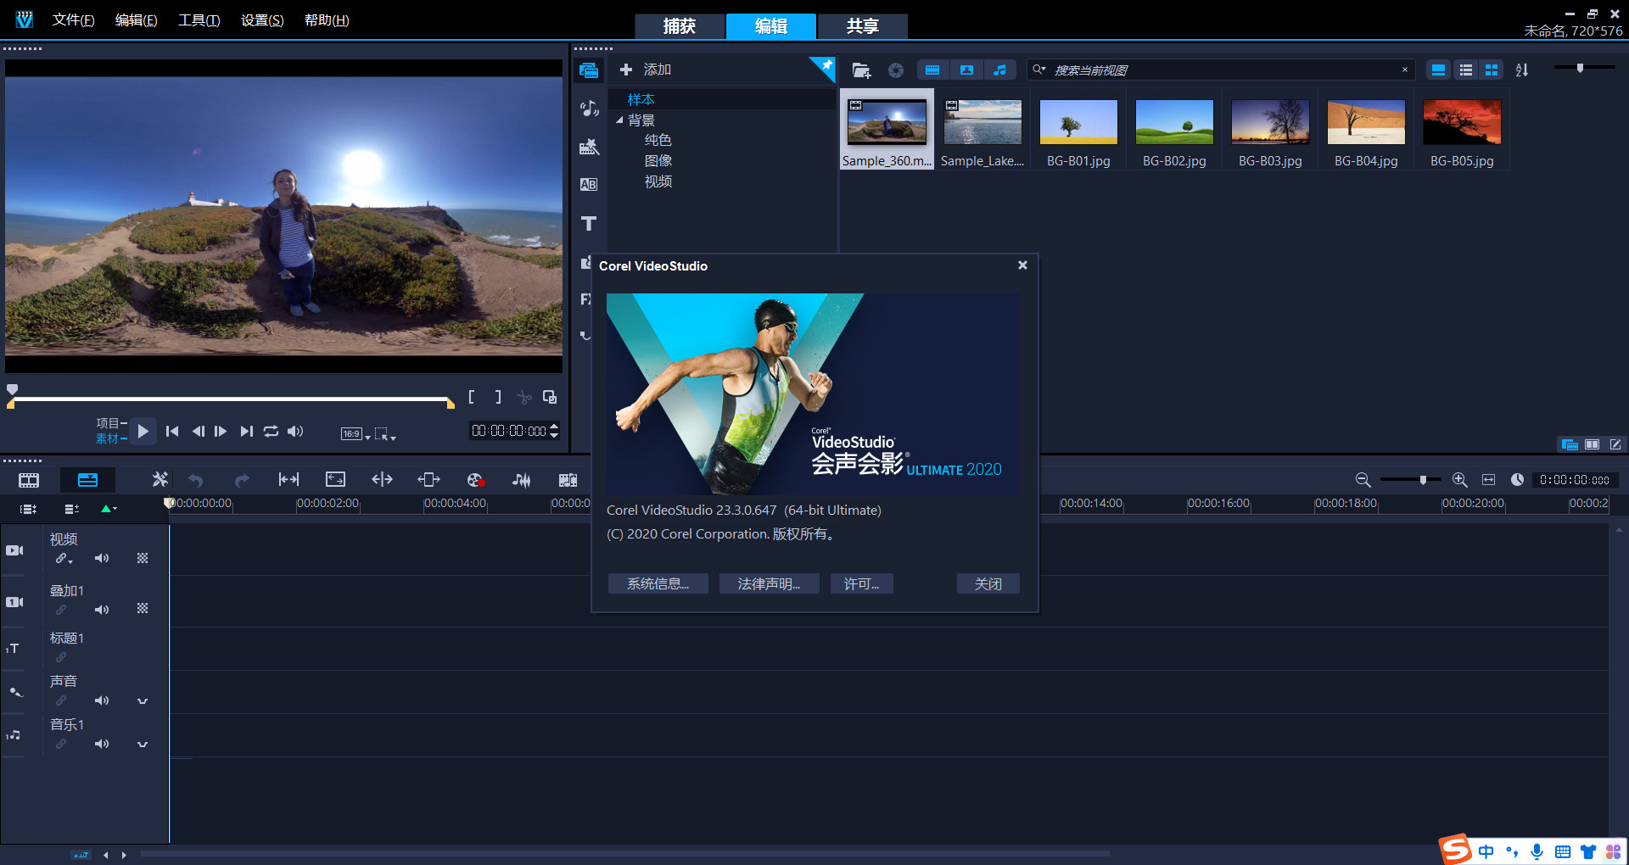Click the slide tool icon

point(428,480)
